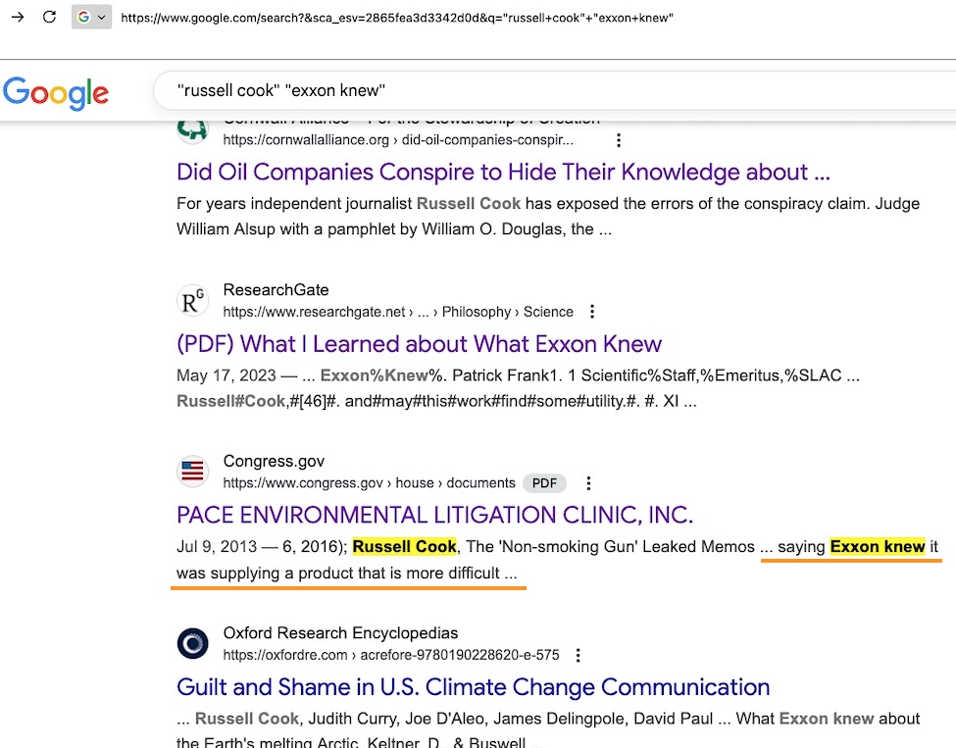This screenshot has height=748, width=956.
Task: Open 'Did Oil Companies Conspire' result
Action: [503, 173]
